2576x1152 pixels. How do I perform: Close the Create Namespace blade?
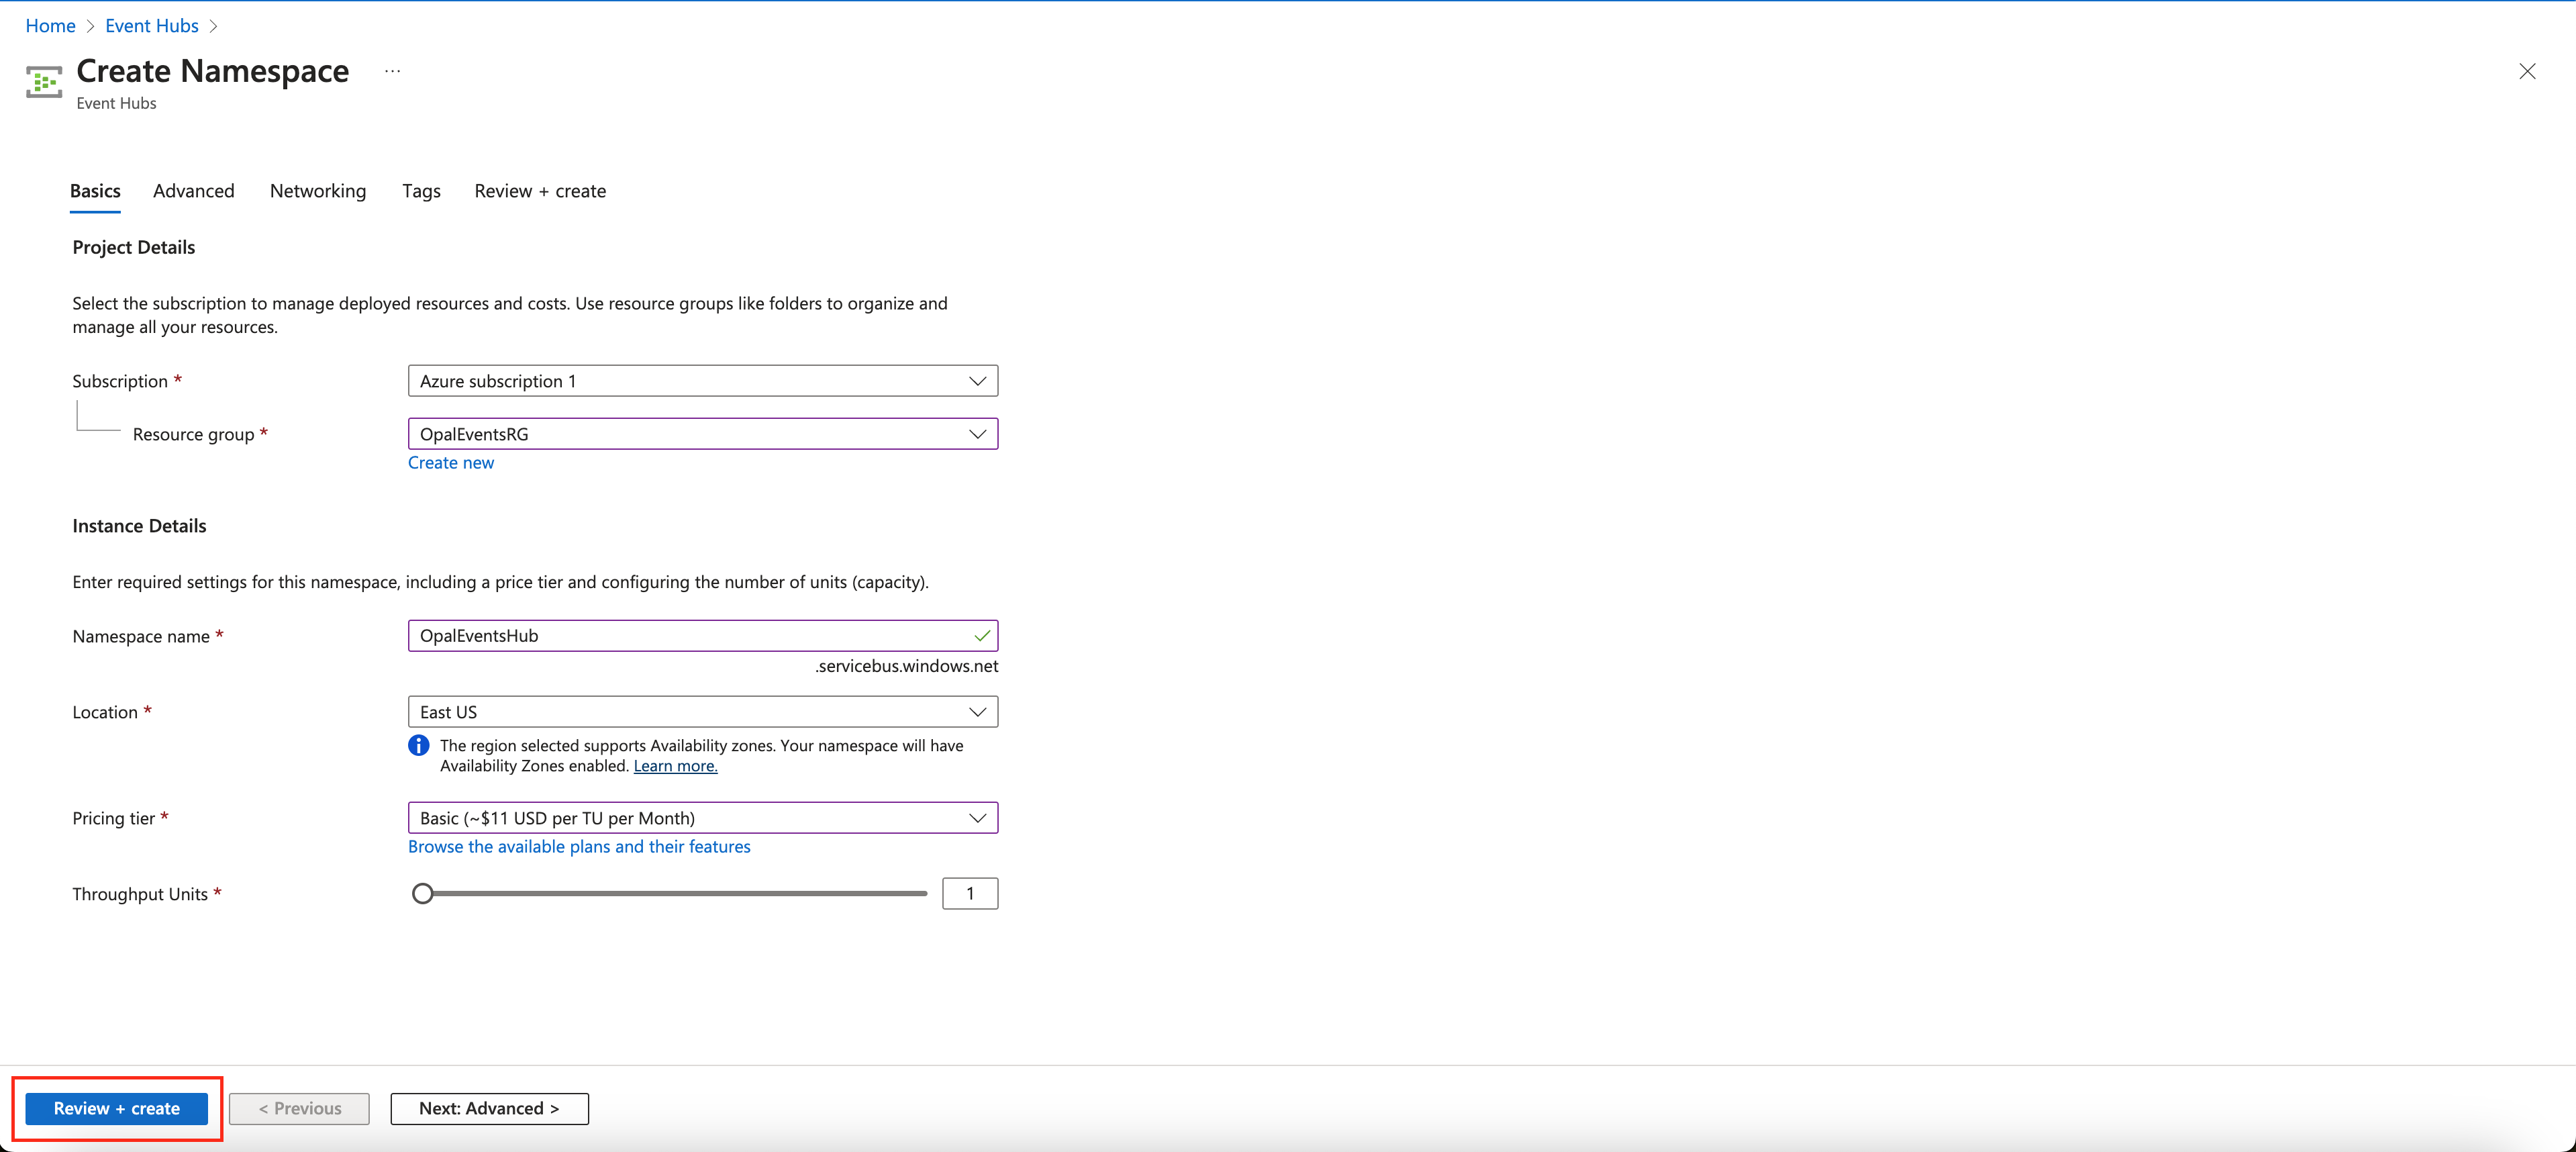[2527, 71]
